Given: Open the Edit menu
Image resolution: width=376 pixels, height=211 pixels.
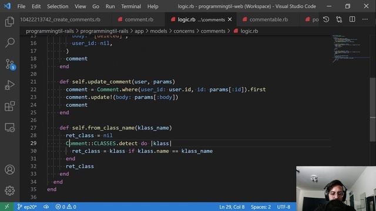Looking at the screenshot, I should tap(36, 6).
